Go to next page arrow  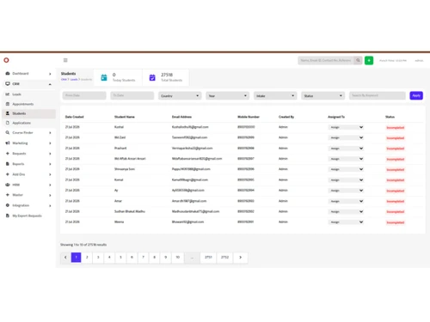point(241,258)
